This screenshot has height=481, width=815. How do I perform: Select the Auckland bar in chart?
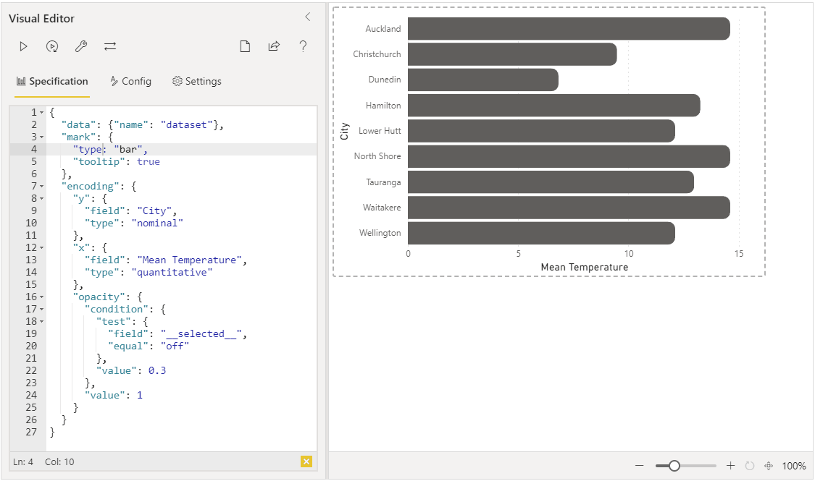pos(569,28)
